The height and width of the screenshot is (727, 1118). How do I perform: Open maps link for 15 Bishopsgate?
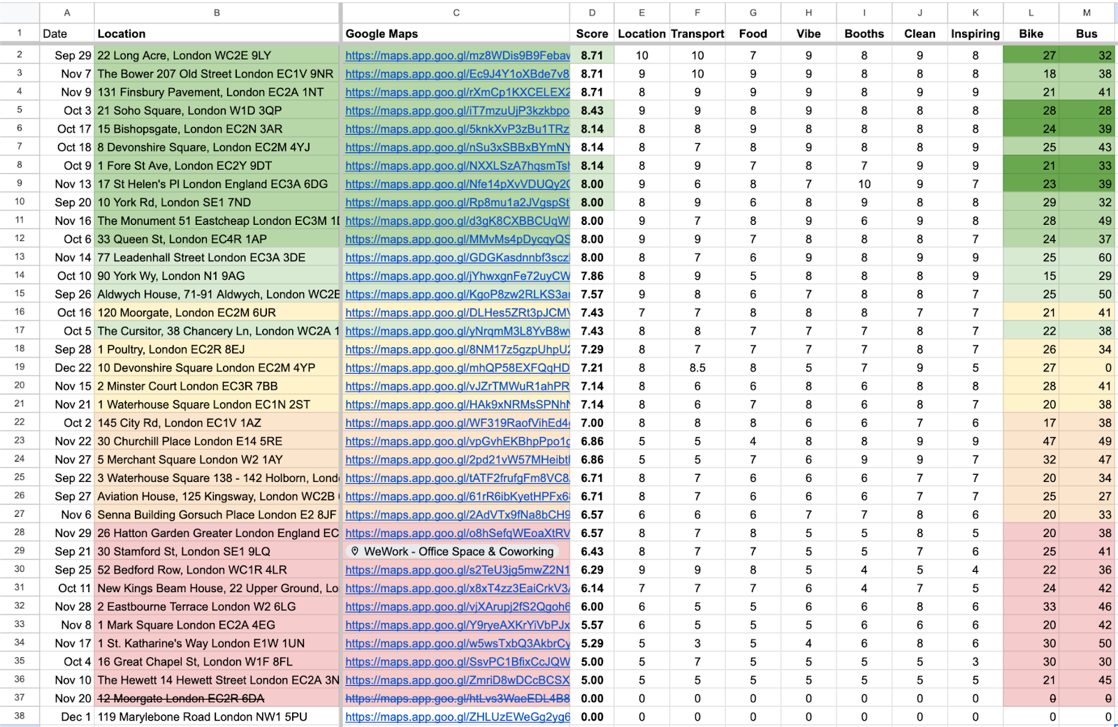point(458,128)
